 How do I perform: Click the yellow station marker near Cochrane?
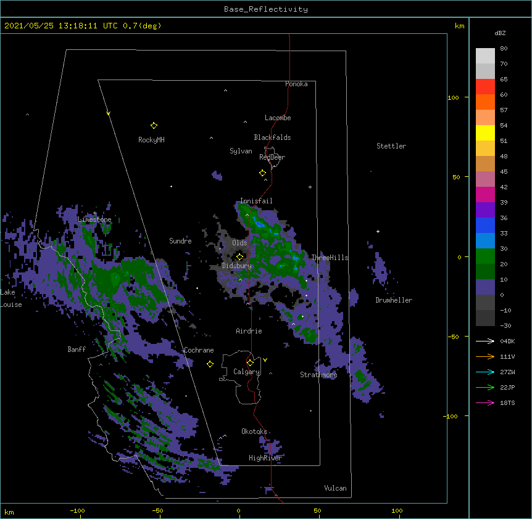pos(210,364)
